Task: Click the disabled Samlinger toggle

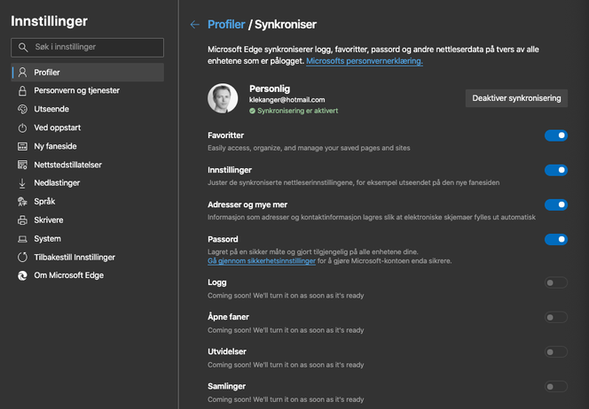Action: point(556,387)
